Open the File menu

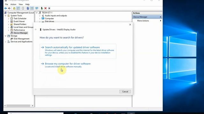click(x=6, y=4)
